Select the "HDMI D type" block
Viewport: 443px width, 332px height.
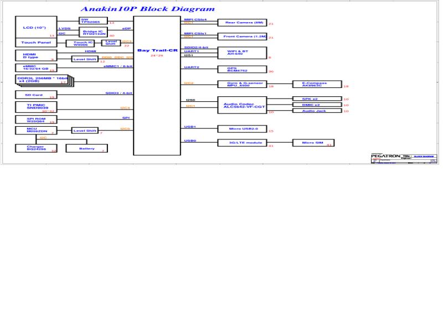pos(36,55)
